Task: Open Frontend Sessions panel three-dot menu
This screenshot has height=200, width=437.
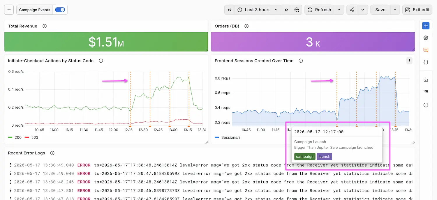Action: 409,61
